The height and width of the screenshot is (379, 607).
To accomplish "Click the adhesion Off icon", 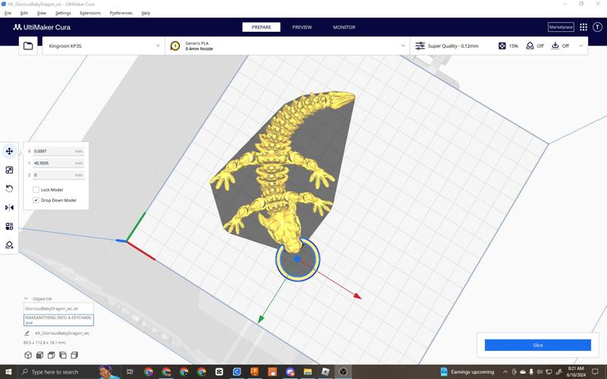I will pyautogui.click(x=555, y=45).
